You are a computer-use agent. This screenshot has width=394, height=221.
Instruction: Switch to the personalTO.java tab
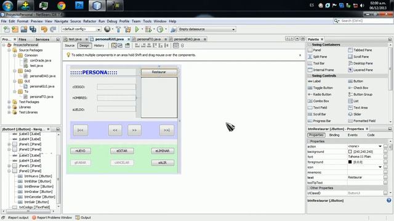(x=149, y=39)
